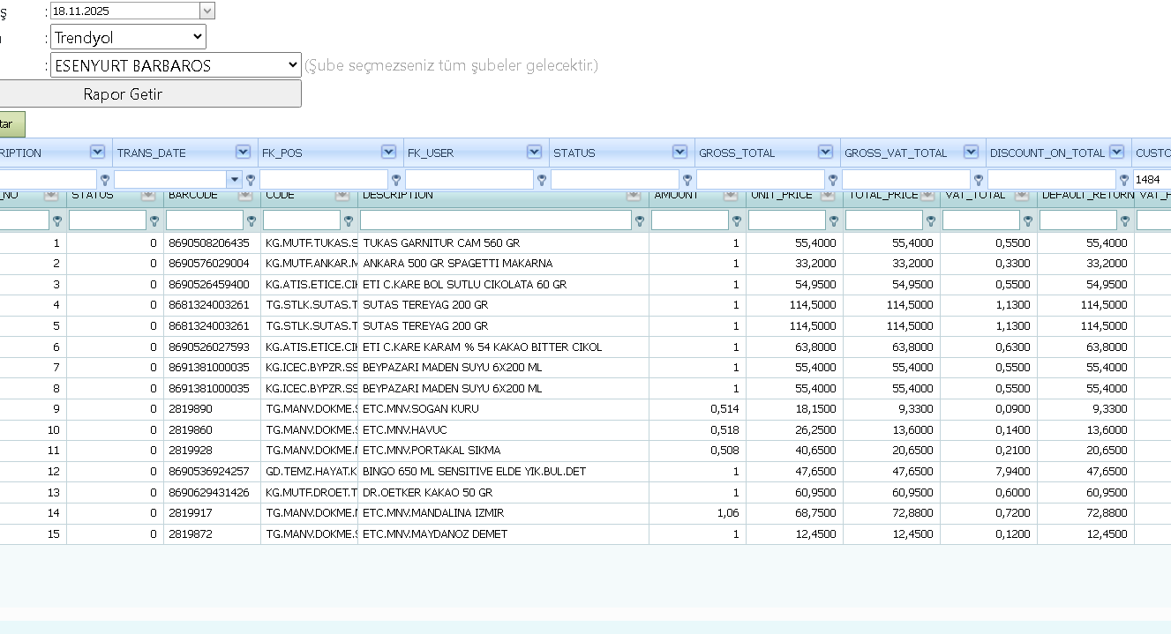1171x634 pixels.
Task: Click the filter icon under GROSS_VAT_TOTAL
Action: 978,180
